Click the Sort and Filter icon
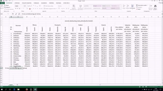 [x=151, y=6]
